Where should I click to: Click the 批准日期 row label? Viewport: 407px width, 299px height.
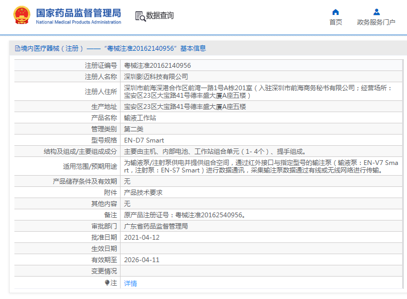click(104, 238)
